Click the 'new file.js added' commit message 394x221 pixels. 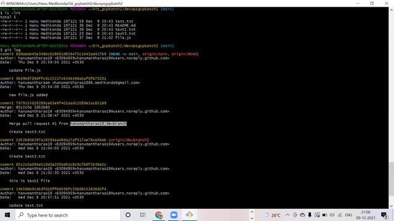28,95
